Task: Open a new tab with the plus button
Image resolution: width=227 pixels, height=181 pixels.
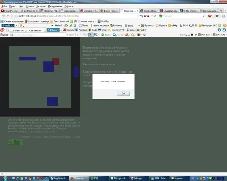Action: [x=221, y=11]
